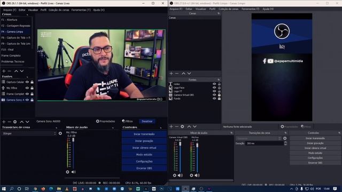
Task: Open Visualizar menu in right OBS window
Action: (201, 9)
